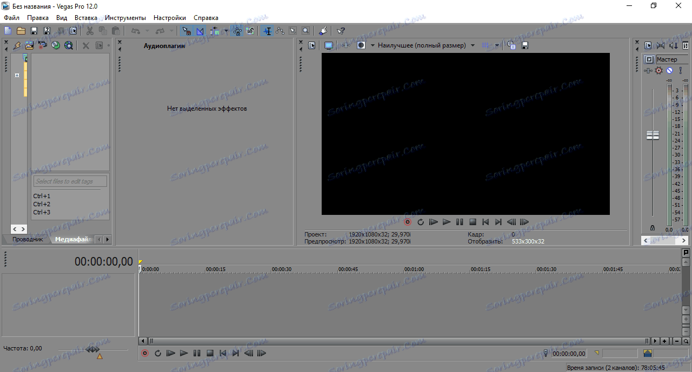Toggle Enable Snapping button

point(187,31)
